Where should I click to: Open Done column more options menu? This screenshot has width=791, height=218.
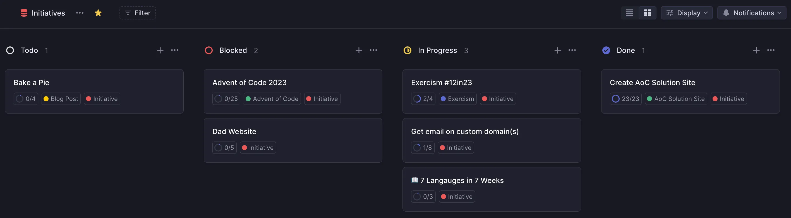click(x=771, y=50)
